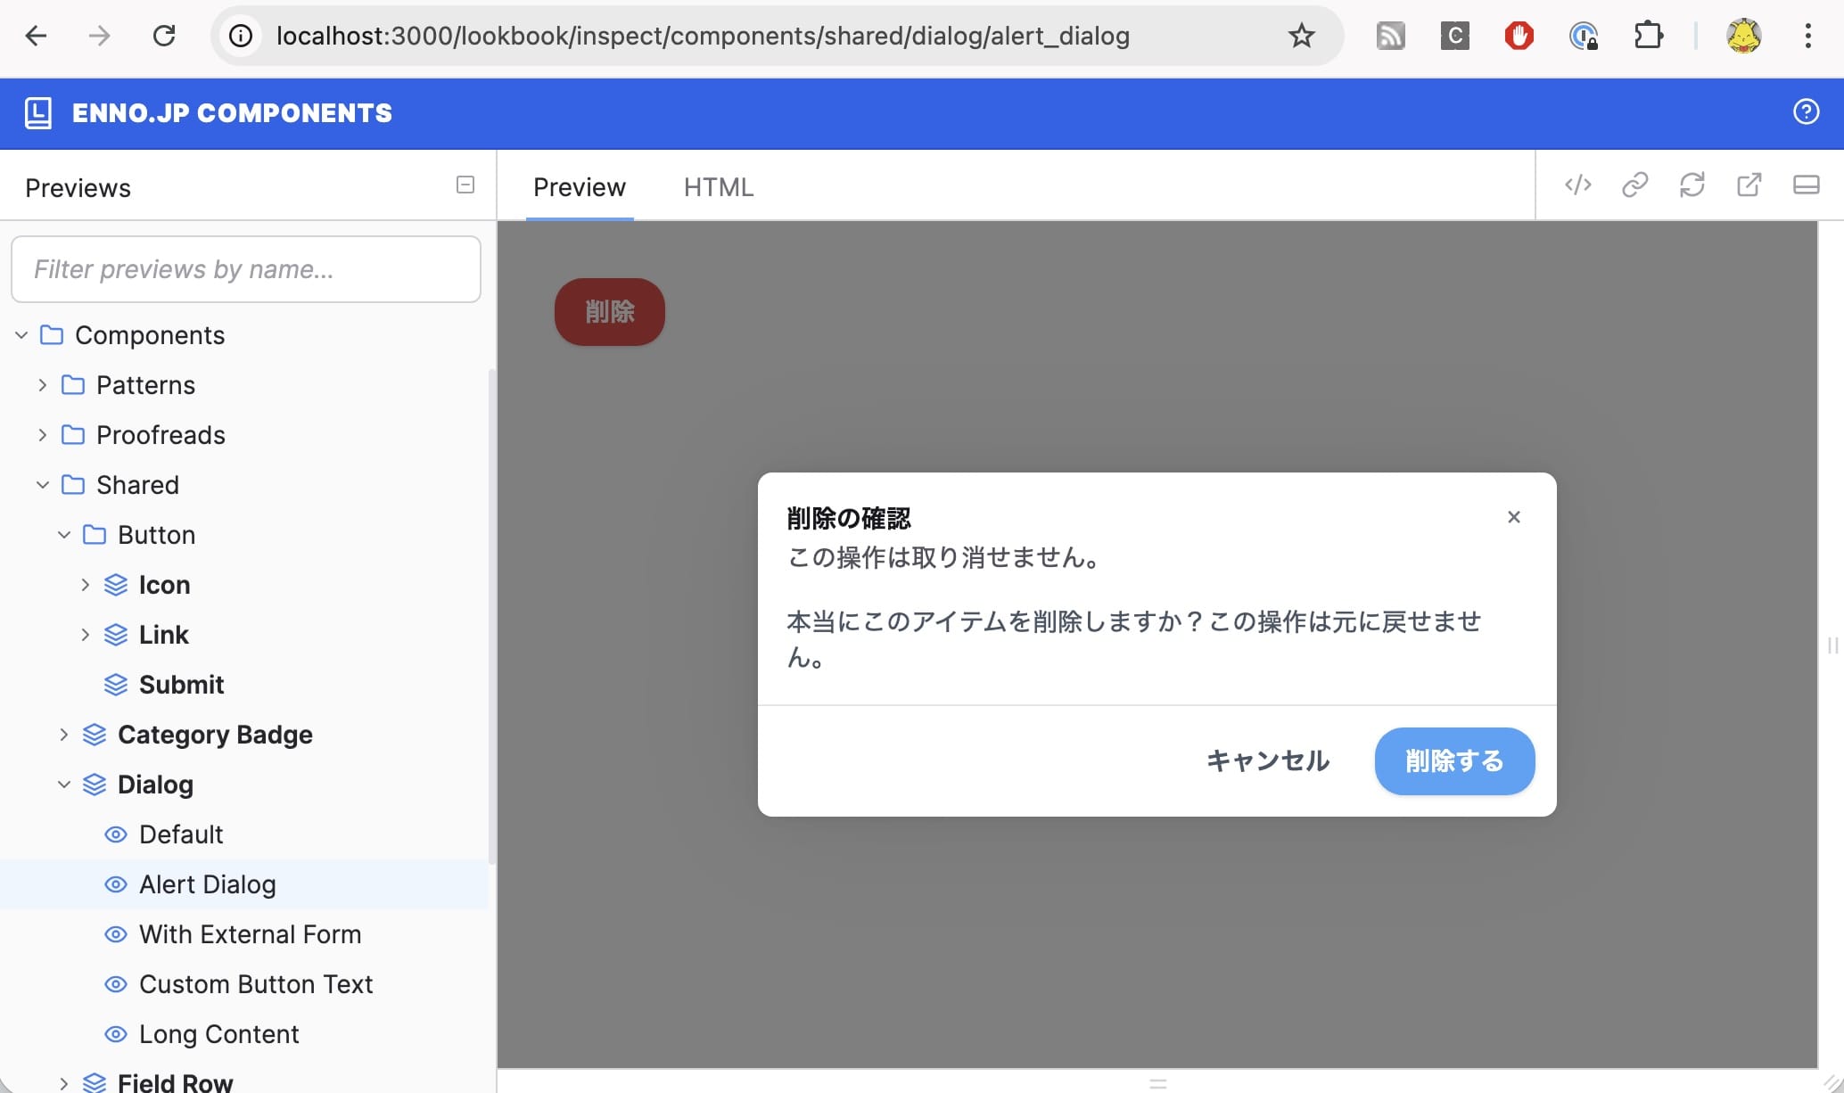Click the help question mark icon
The width and height of the screenshot is (1844, 1093).
pos(1806,112)
